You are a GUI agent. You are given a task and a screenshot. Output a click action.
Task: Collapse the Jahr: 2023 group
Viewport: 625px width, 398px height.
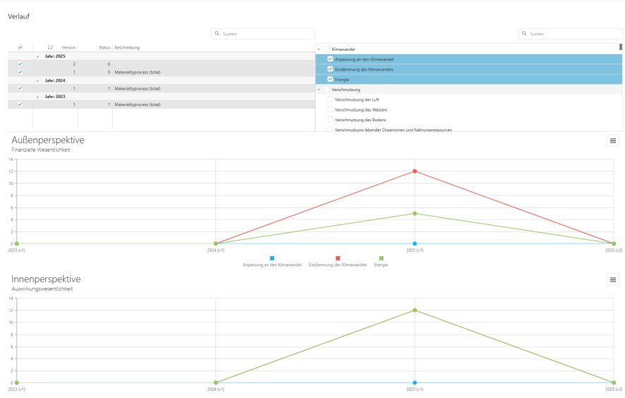37,97
